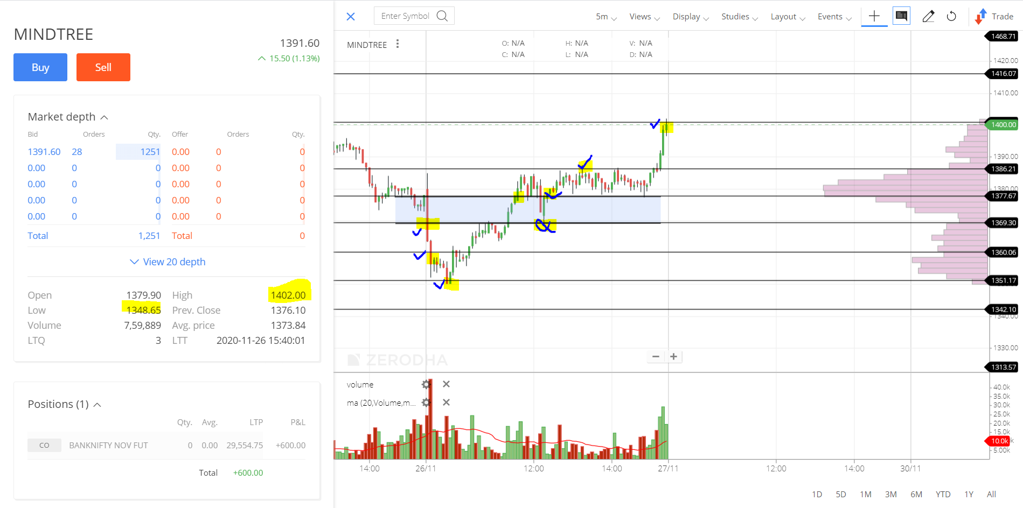This screenshot has height=508, width=1023.
Task: Click the orange Sell button
Action: coord(103,67)
